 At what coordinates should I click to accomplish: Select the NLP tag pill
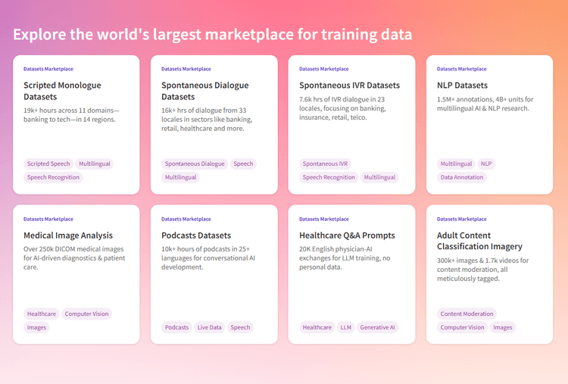coord(486,164)
